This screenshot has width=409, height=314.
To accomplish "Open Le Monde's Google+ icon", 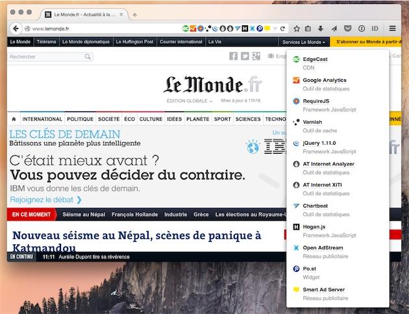I will 256,56.
